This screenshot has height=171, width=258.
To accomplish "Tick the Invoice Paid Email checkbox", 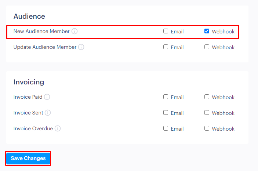I will [166, 97].
